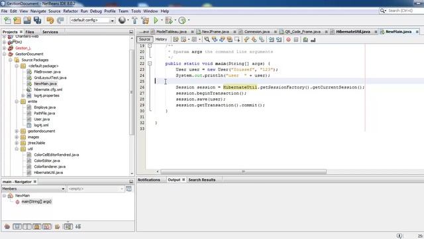This screenshot has height=239, width=424.
Task: Open the Search Results tab
Action: point(202,180)
